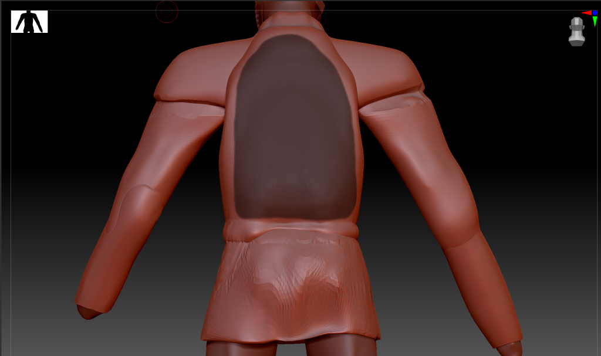This screenshot has height=356, width=601.
Task: Click the blue Z axis dot
Action: tap(595, 12)
